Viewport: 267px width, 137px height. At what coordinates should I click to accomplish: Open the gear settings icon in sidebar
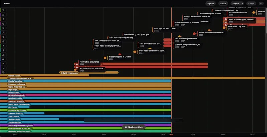(3, 72)
